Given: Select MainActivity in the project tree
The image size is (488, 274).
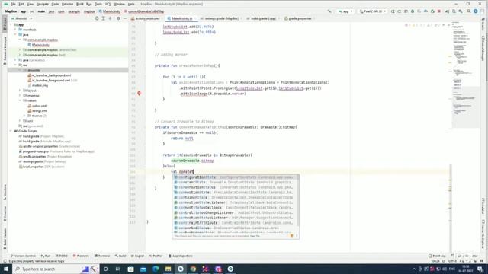Looking at the screenshot, I should tap(40, 45).
